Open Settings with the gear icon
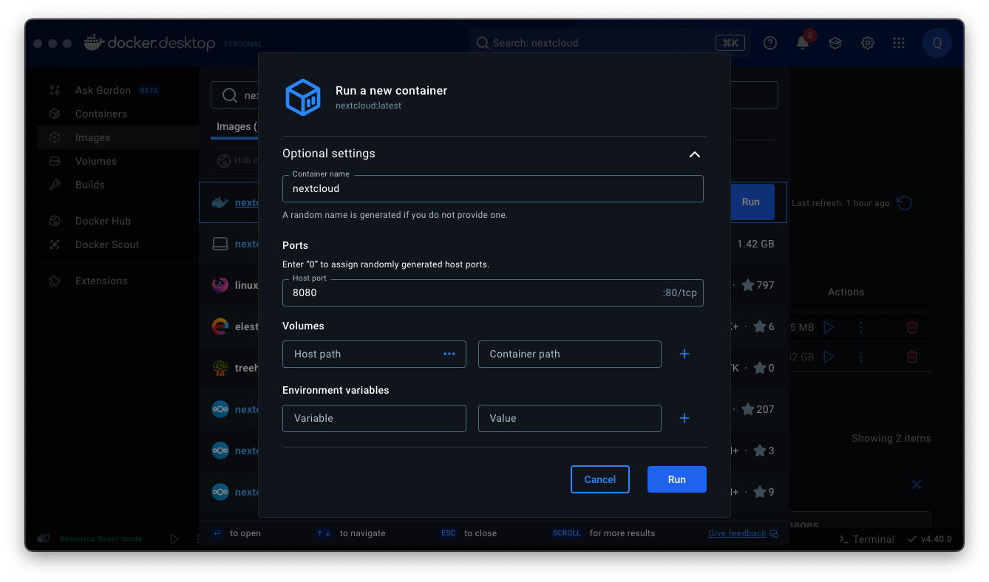 click(868, 43)
